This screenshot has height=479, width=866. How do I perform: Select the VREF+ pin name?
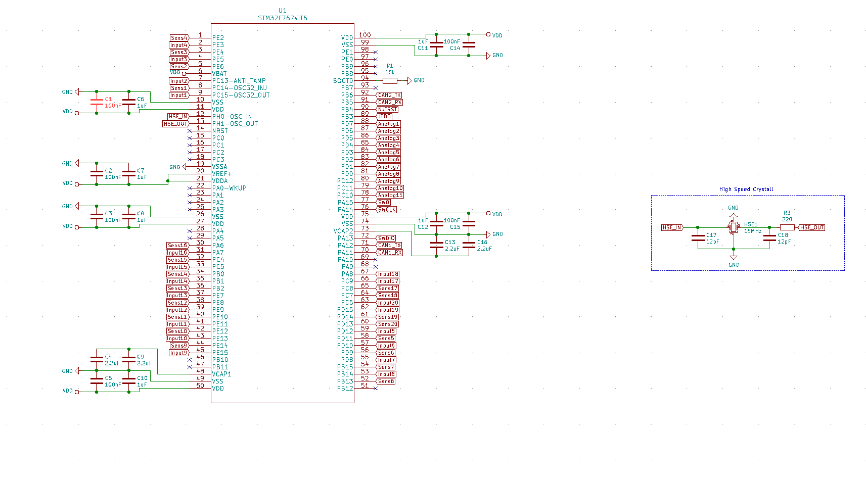coord(222,174)
